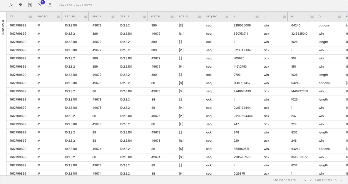Open the SRC.IP column menu
The width and height of the screenshot is (348, 184).
click(86, 17)
